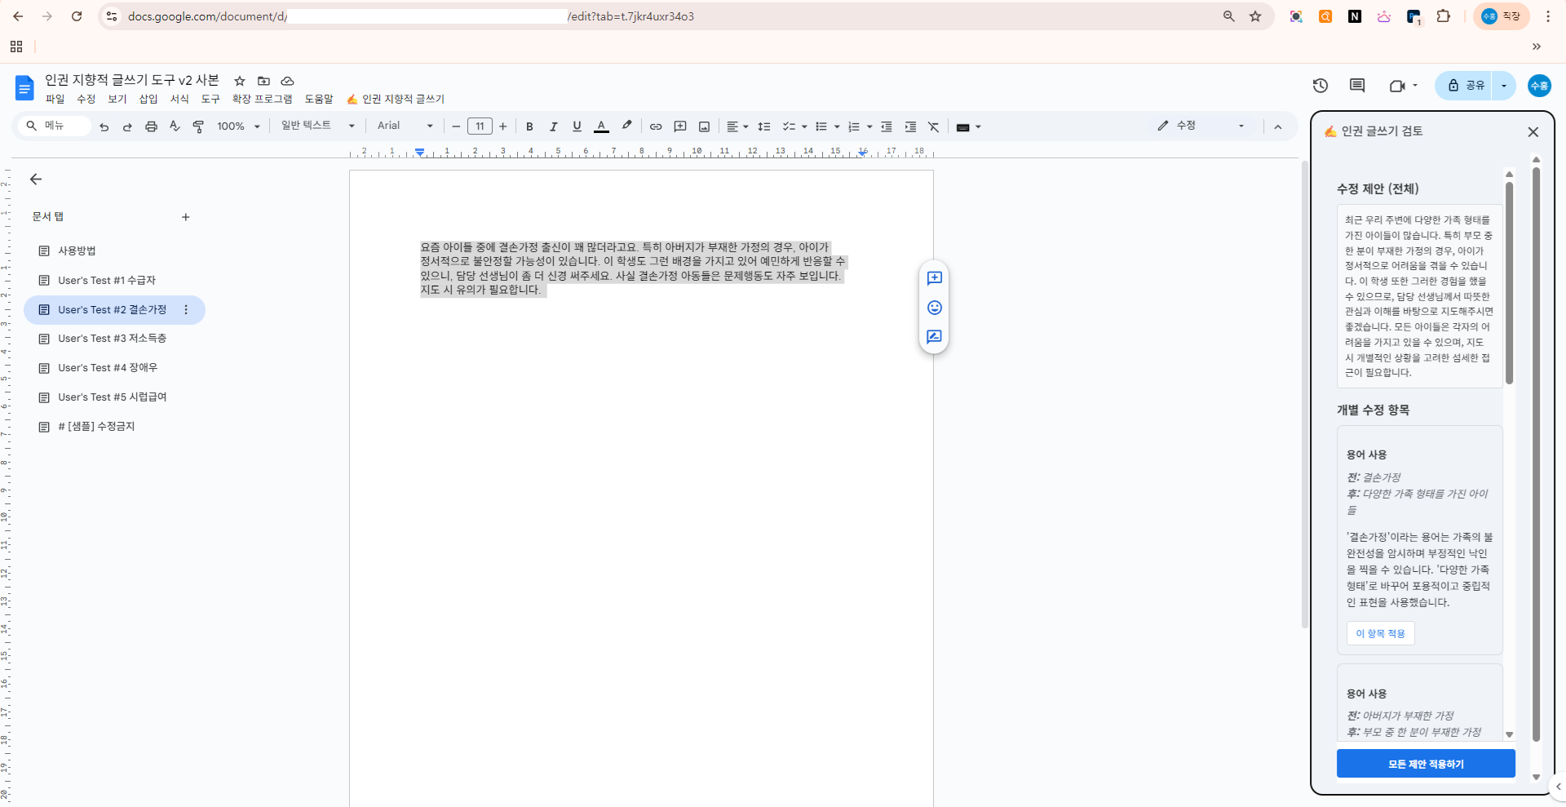
Task: Open the zoom level dropdown
Action: [x=237, y=126]
